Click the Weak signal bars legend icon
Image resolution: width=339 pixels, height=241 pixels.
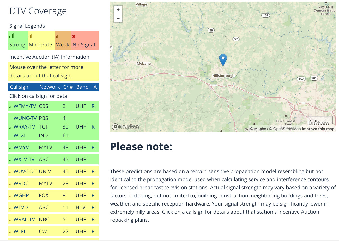tap(57, 37)
